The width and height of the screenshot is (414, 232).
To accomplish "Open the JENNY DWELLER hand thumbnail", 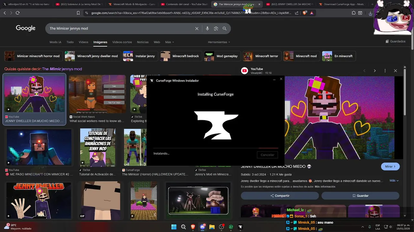I will point(39,201).
